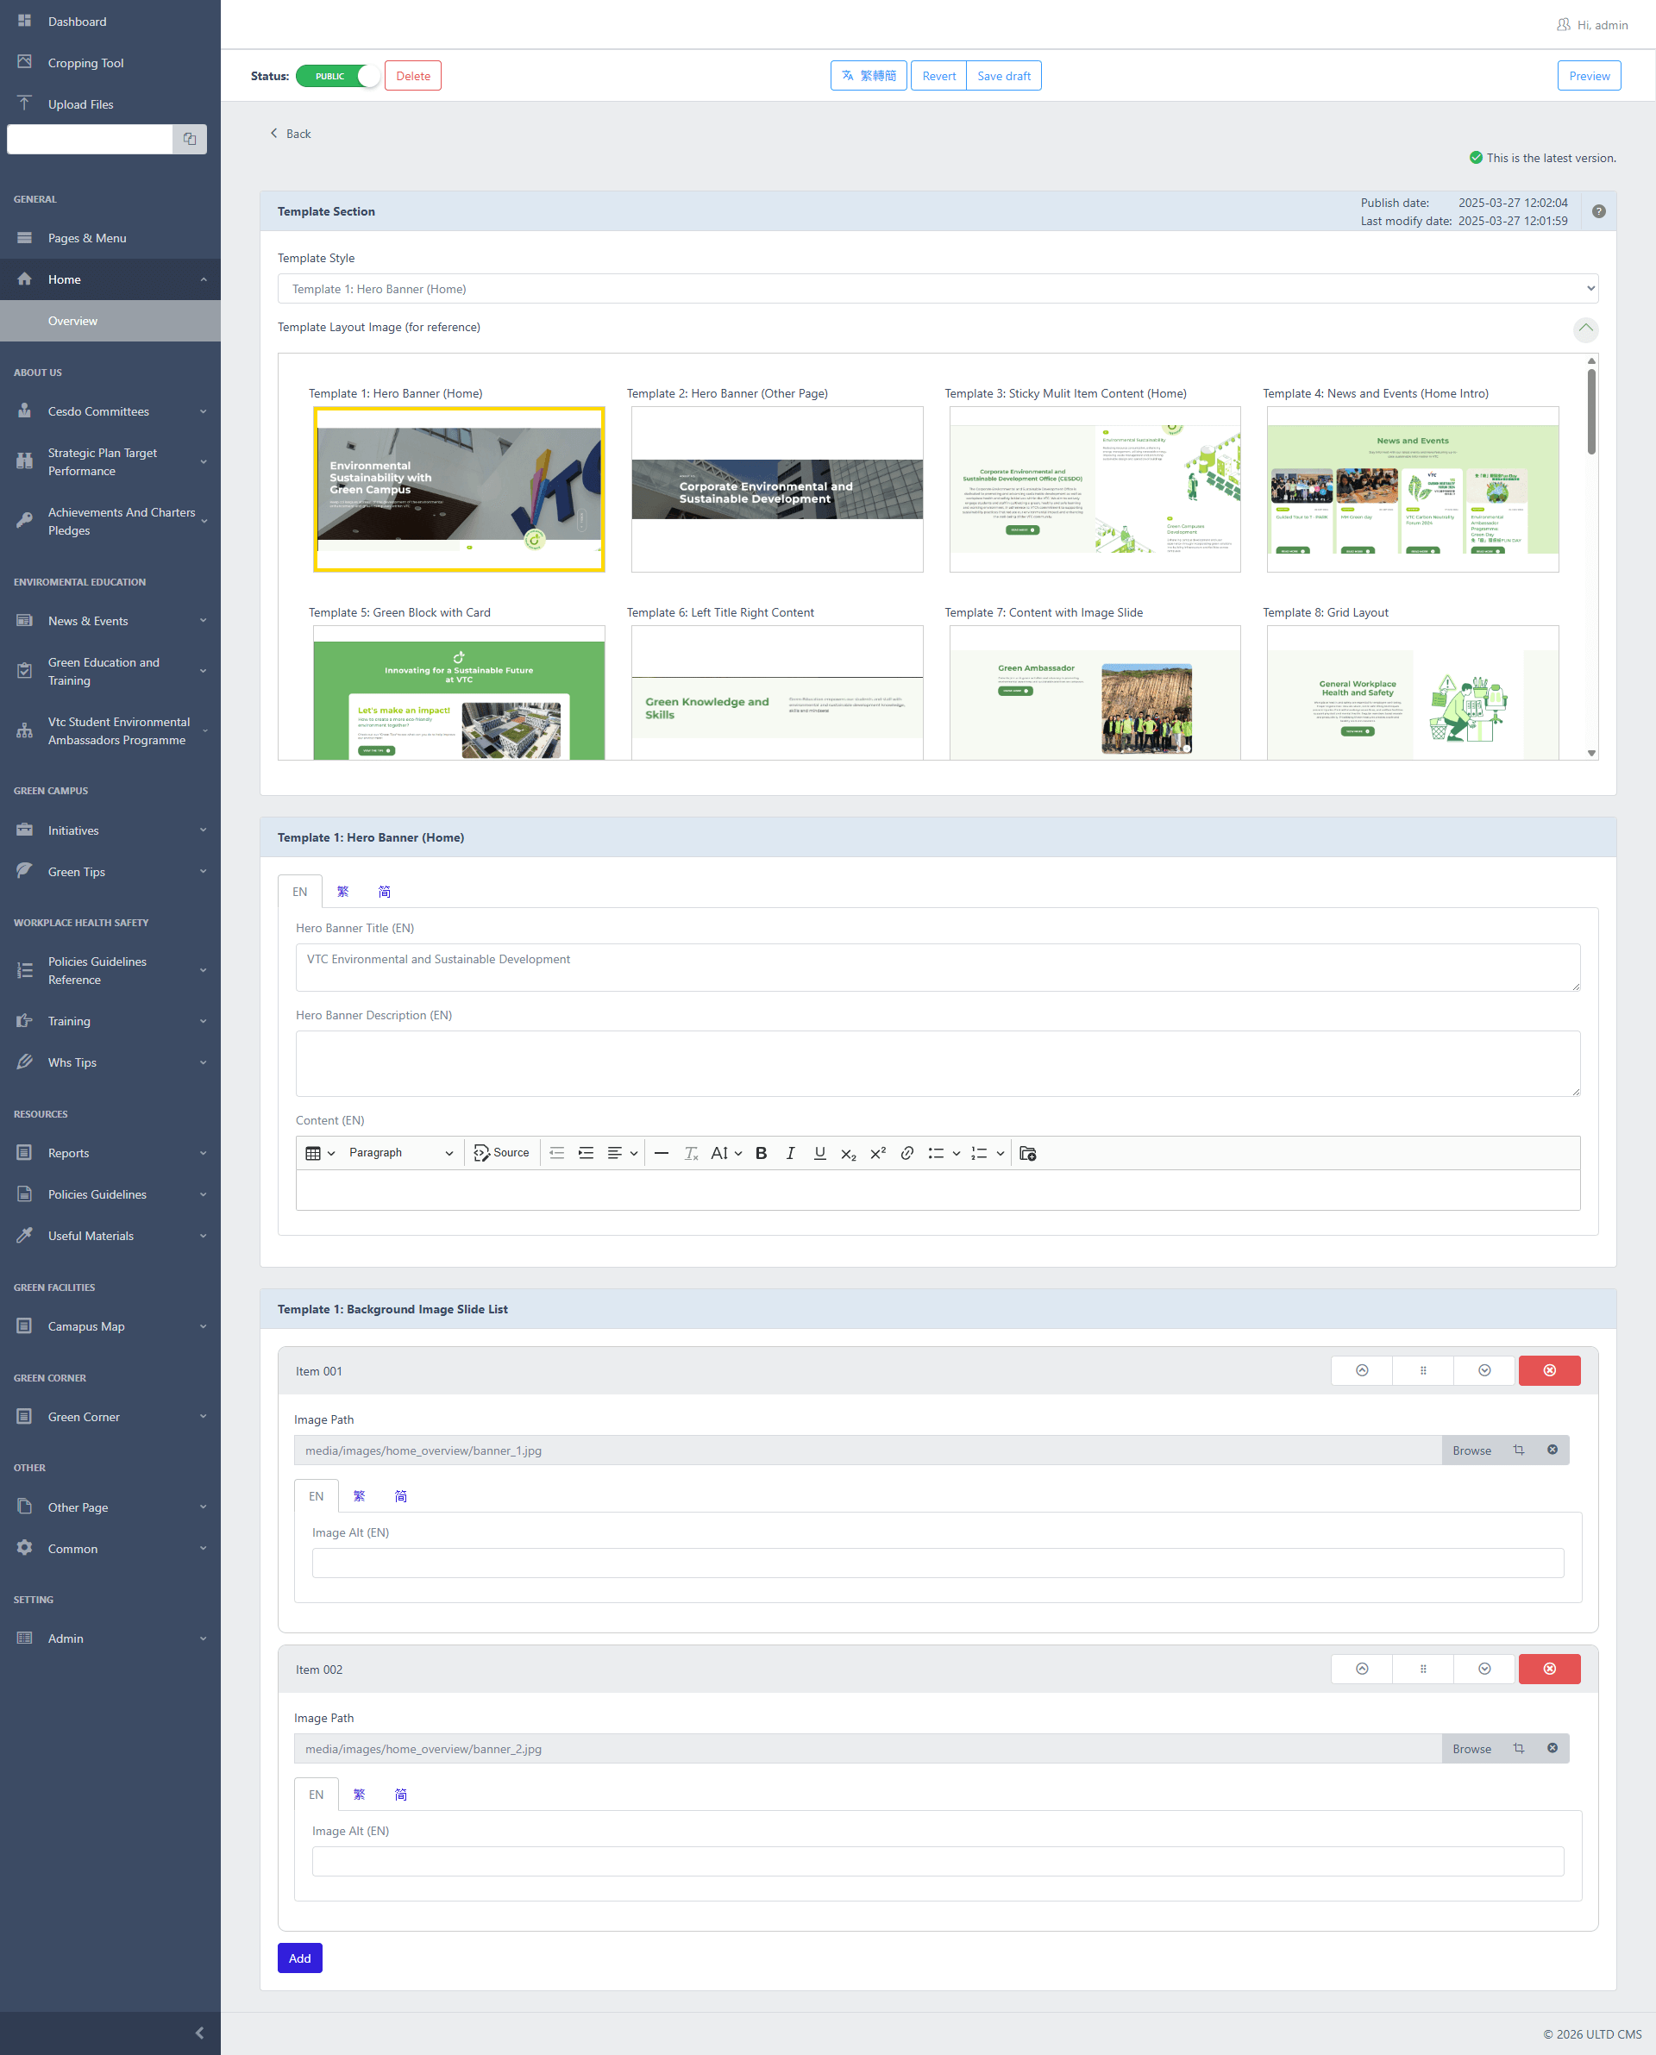Open the crop tool for banner_1.jpg
The width and height of the screenshot is (1656, 2055).
pyautogui.click(x=1519, y=1450)
